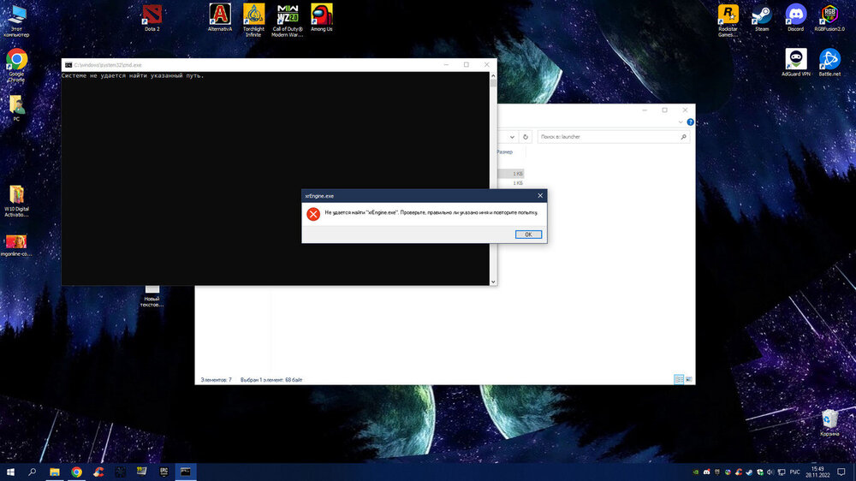Maximize the launcher Explorer window

click(664, 110)
